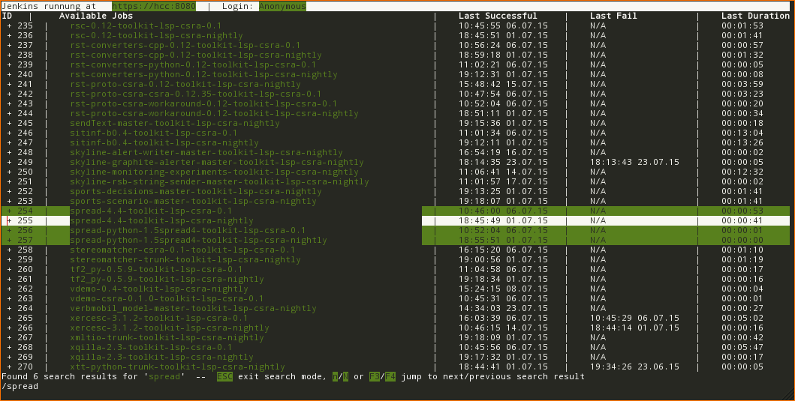
Task: Select job skyline-rsb-string-sender-master-toolkit-lsp-csra-nightly
Action: coord(219,182)
